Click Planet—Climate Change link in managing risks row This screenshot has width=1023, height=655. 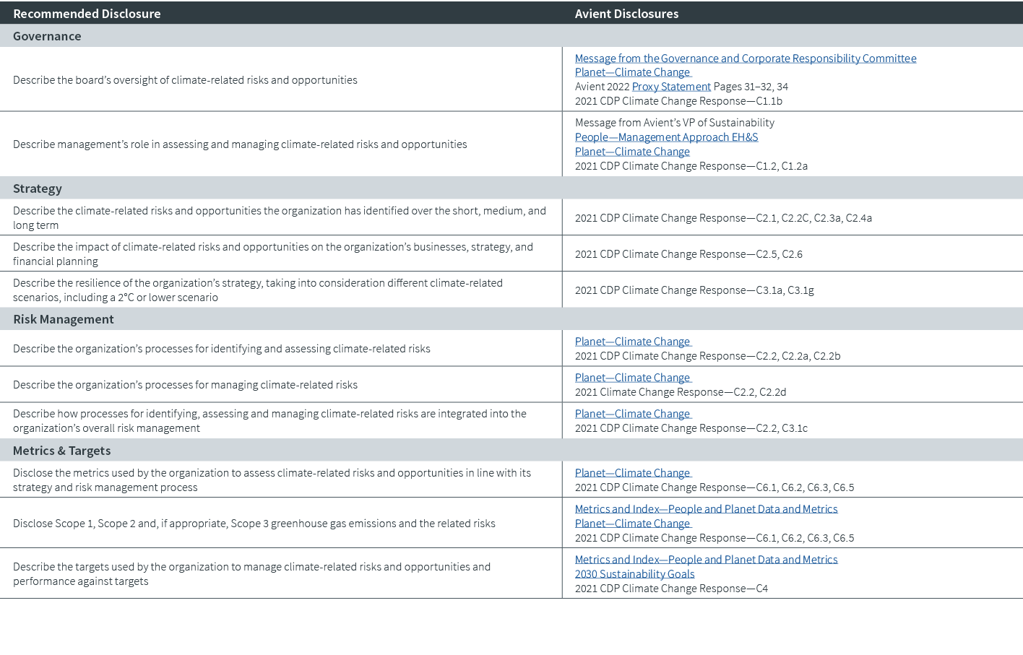[632, 378]
